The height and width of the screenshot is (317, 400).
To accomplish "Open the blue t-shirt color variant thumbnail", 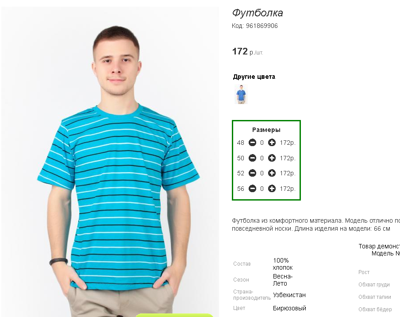I will click(241, 94).
